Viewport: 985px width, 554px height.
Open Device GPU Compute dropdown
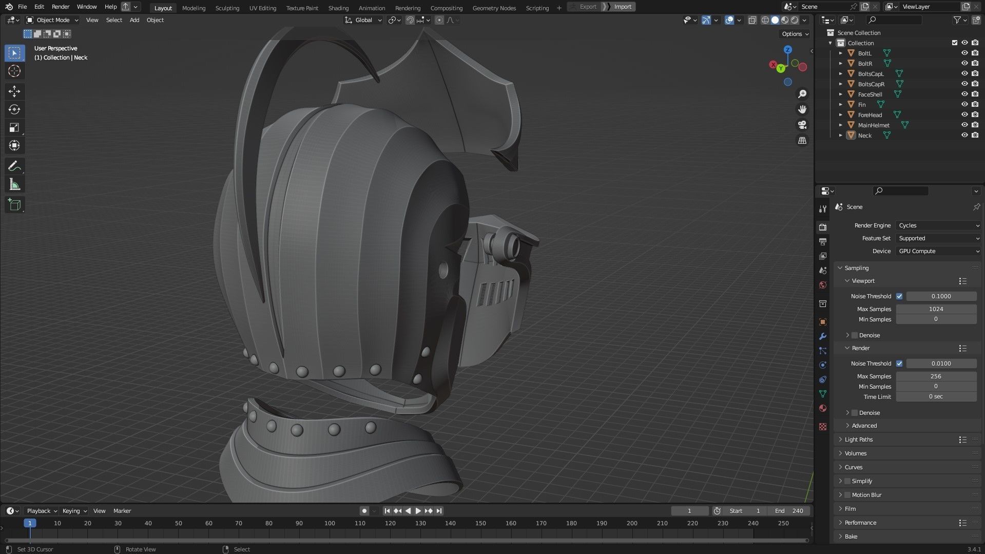[938, 251]
